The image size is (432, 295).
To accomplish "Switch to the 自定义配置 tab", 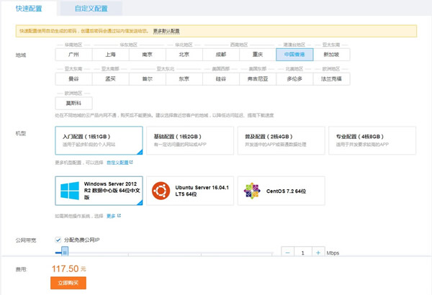I will tap(91, 9).
